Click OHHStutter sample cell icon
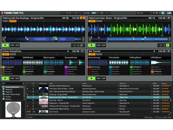The image size is (173, 130). [x=24, y=71]
